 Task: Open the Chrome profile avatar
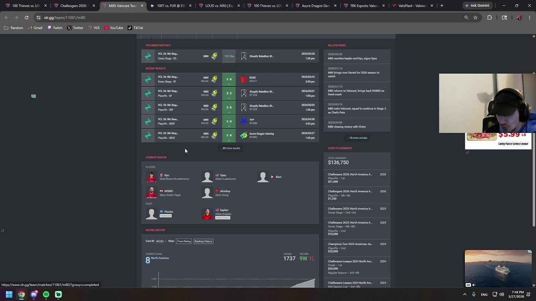click(519, 18)
